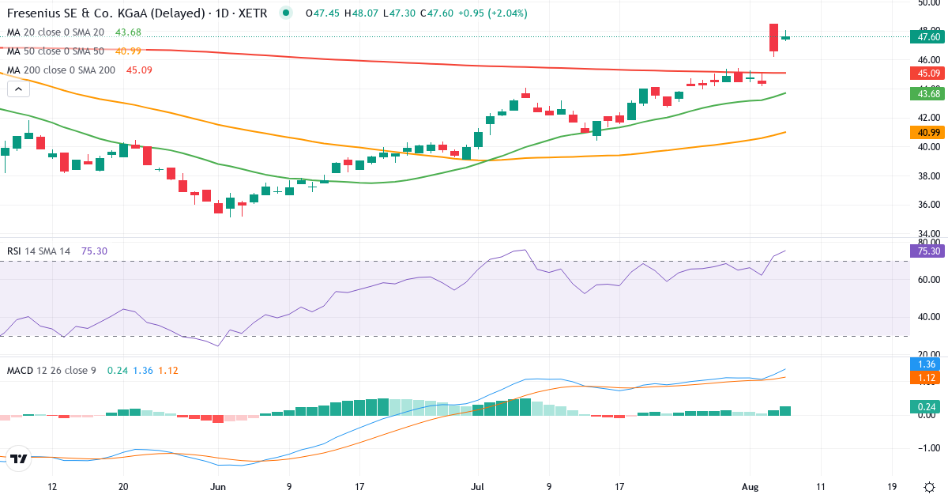Select the MACD 12 26 close 9 legend
948x498 pixels.
click(x=54, y=370)
